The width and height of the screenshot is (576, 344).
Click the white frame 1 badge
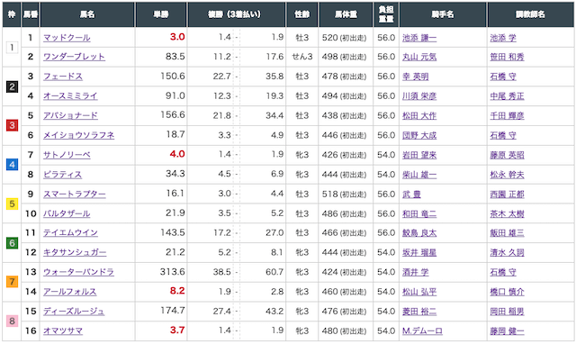[12, 48]
